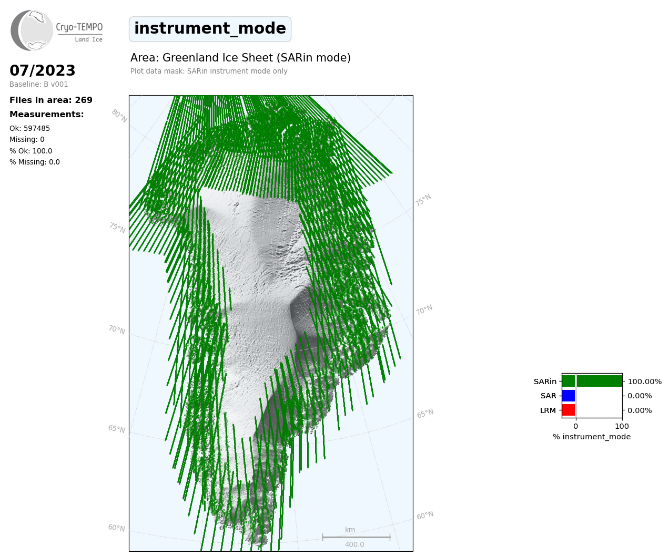Click the Greenland Ice Sheet area title
The image size is (669, 557).
[240, 58]
